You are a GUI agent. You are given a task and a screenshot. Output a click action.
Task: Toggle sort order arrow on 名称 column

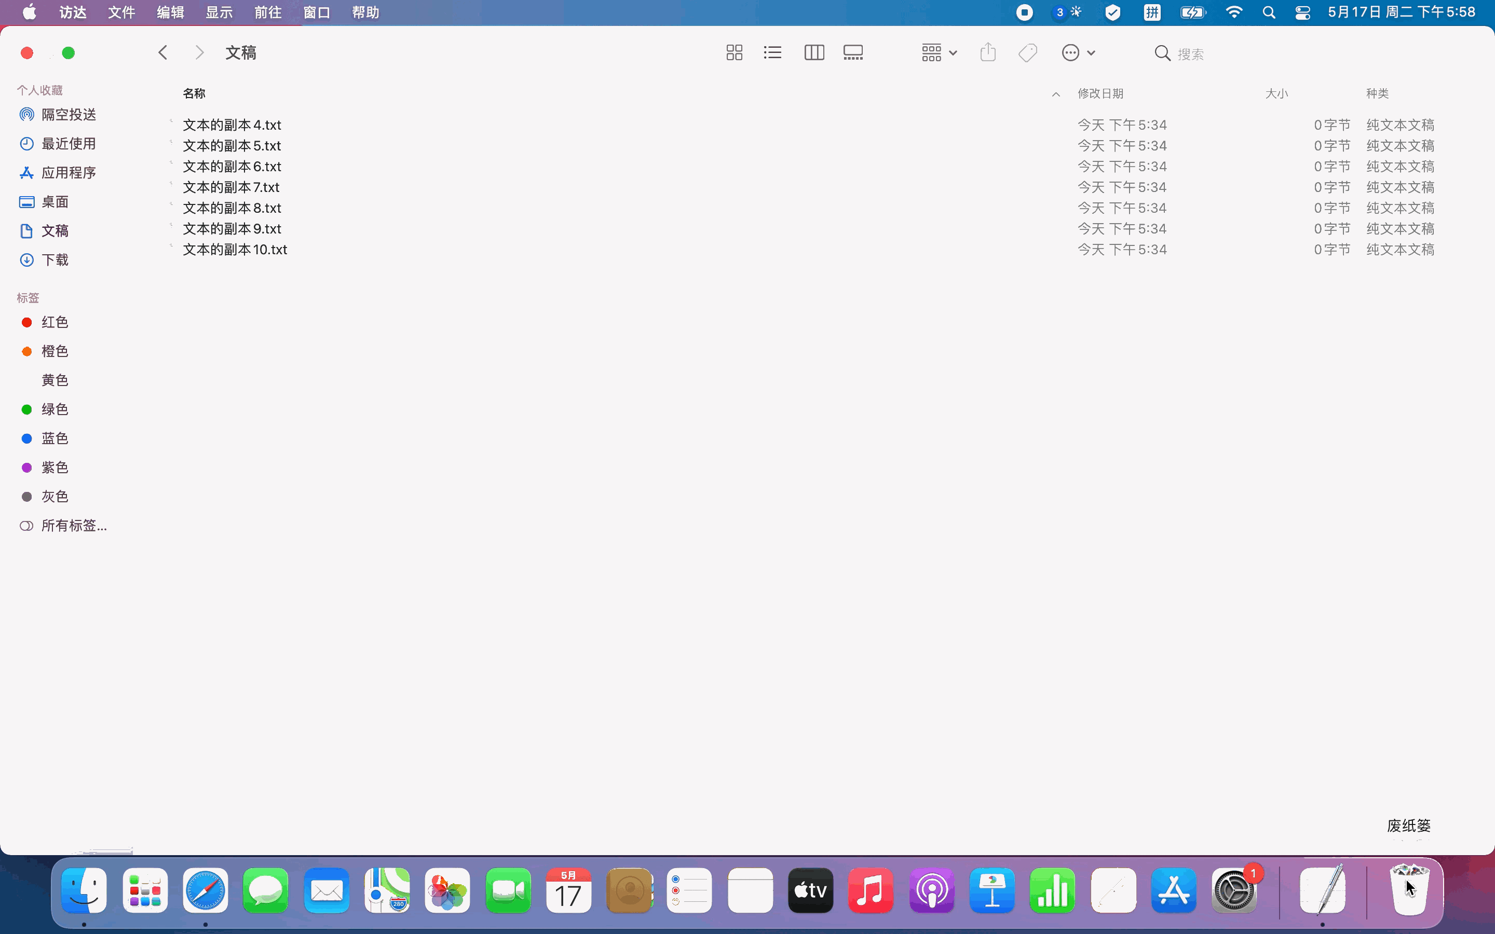click(x=1056, y=94)
